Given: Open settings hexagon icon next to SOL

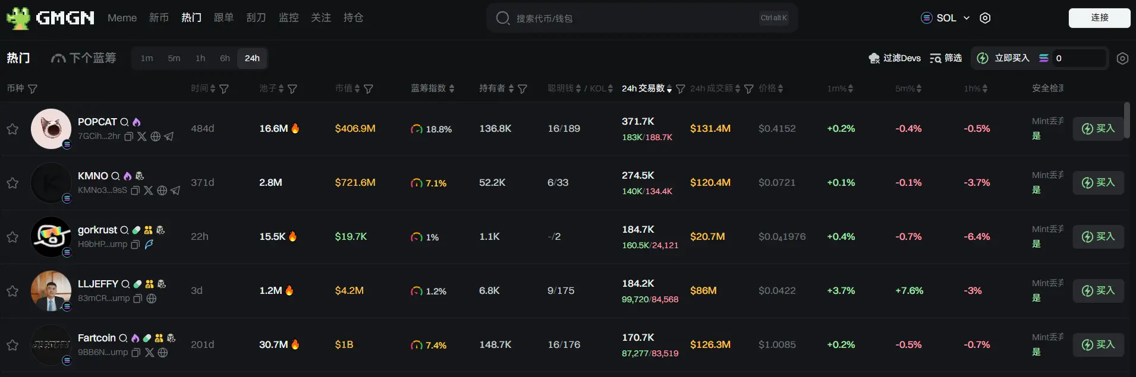Looking at the screenshot, I should 985,18.
